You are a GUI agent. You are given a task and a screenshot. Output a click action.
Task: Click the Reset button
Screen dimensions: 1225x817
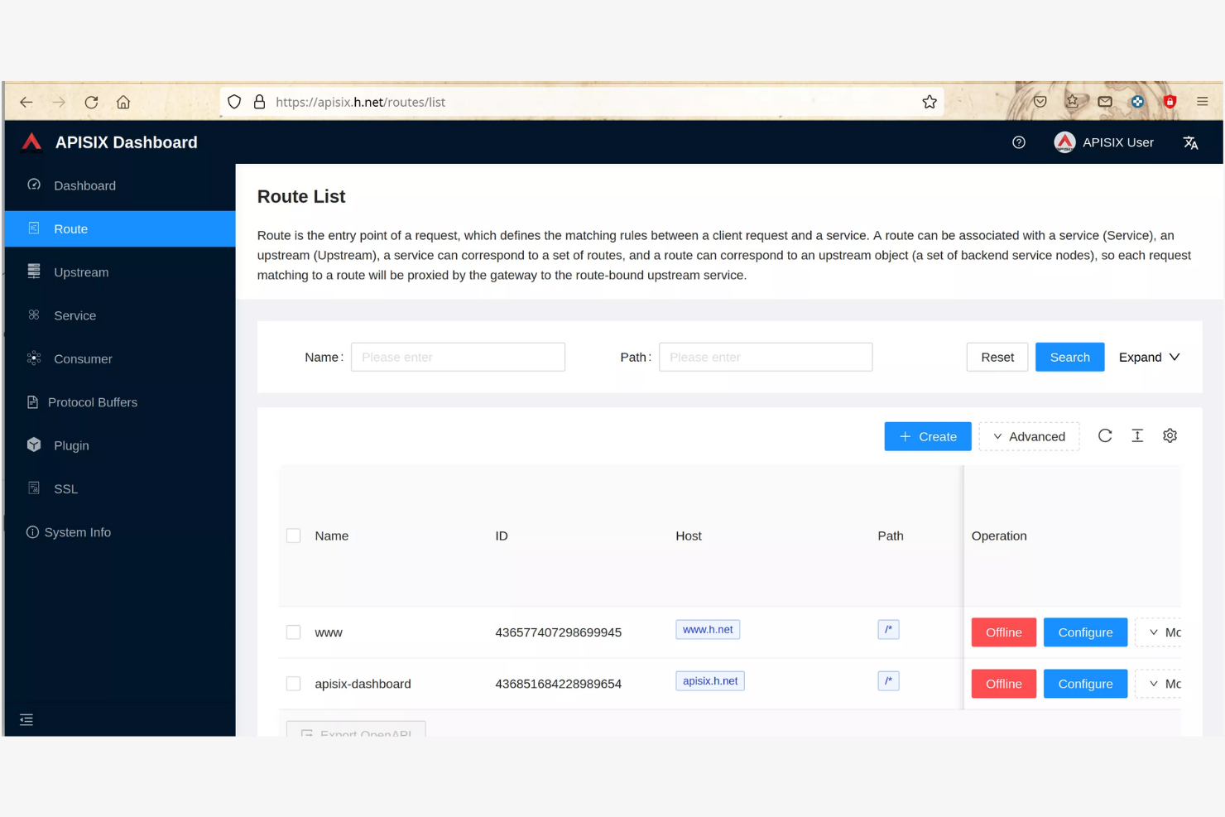(997, 357)
